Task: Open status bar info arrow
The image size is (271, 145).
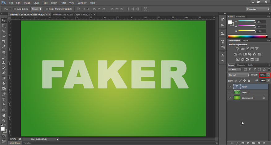Action: (x=58, y=139)
